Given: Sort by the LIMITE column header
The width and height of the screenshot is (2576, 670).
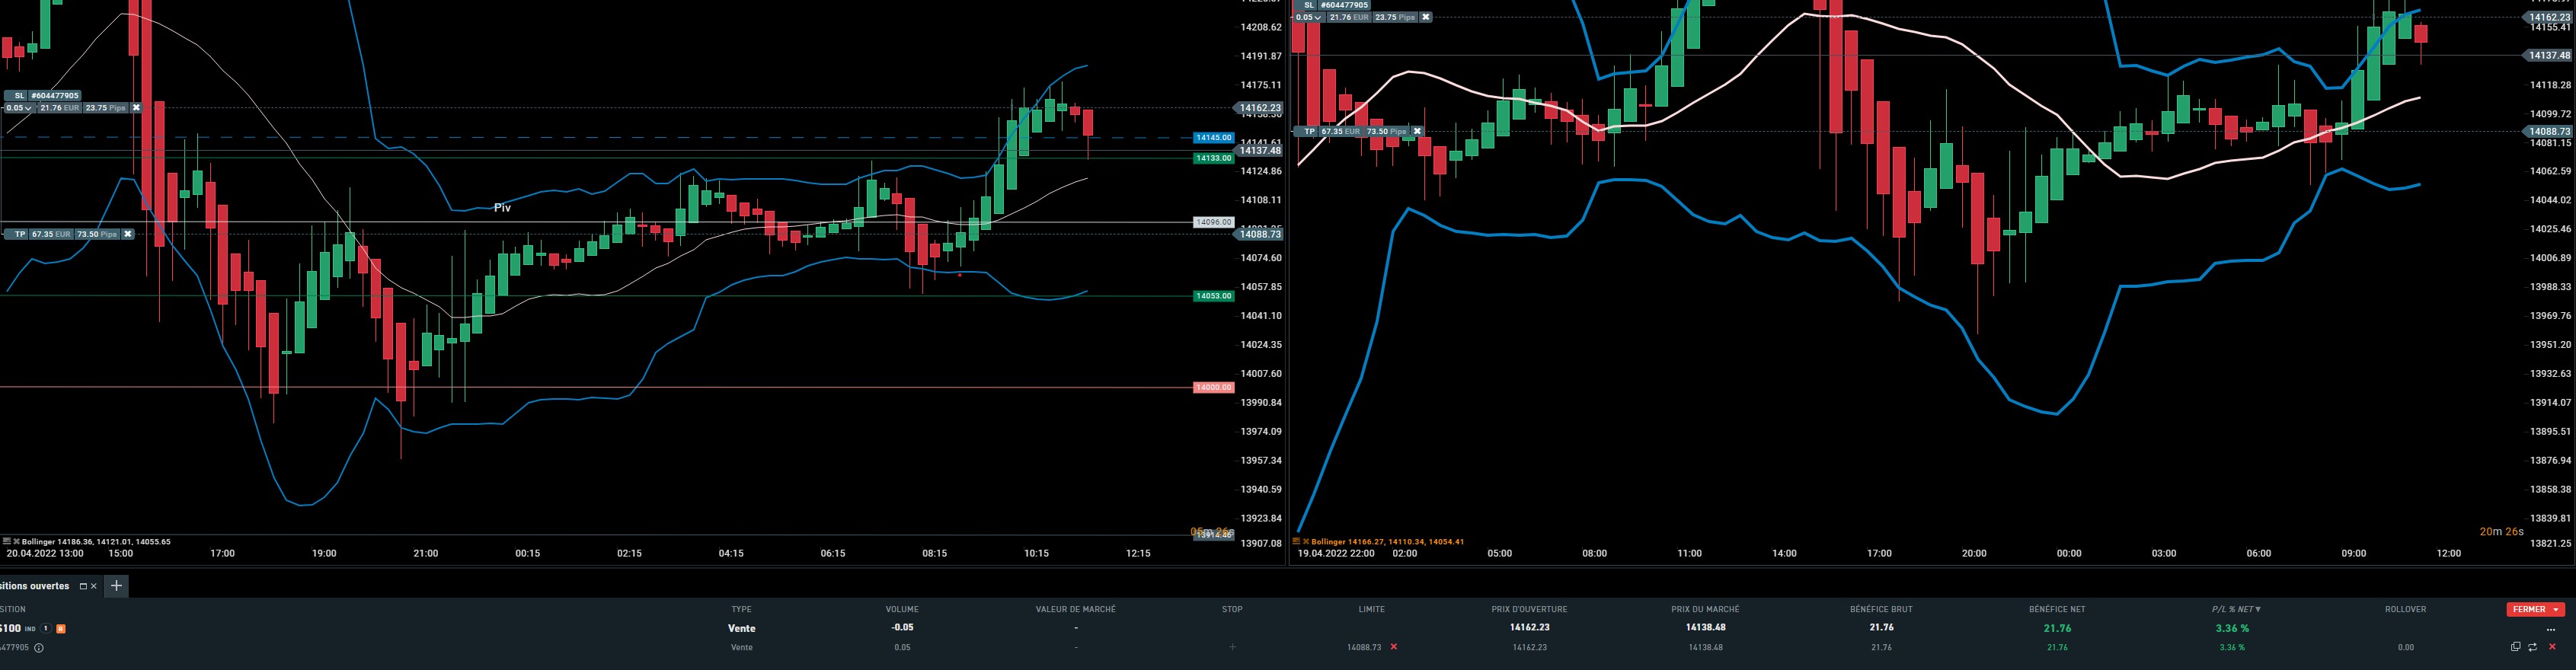Looking at the screenshot, I should coord(1372,609).
